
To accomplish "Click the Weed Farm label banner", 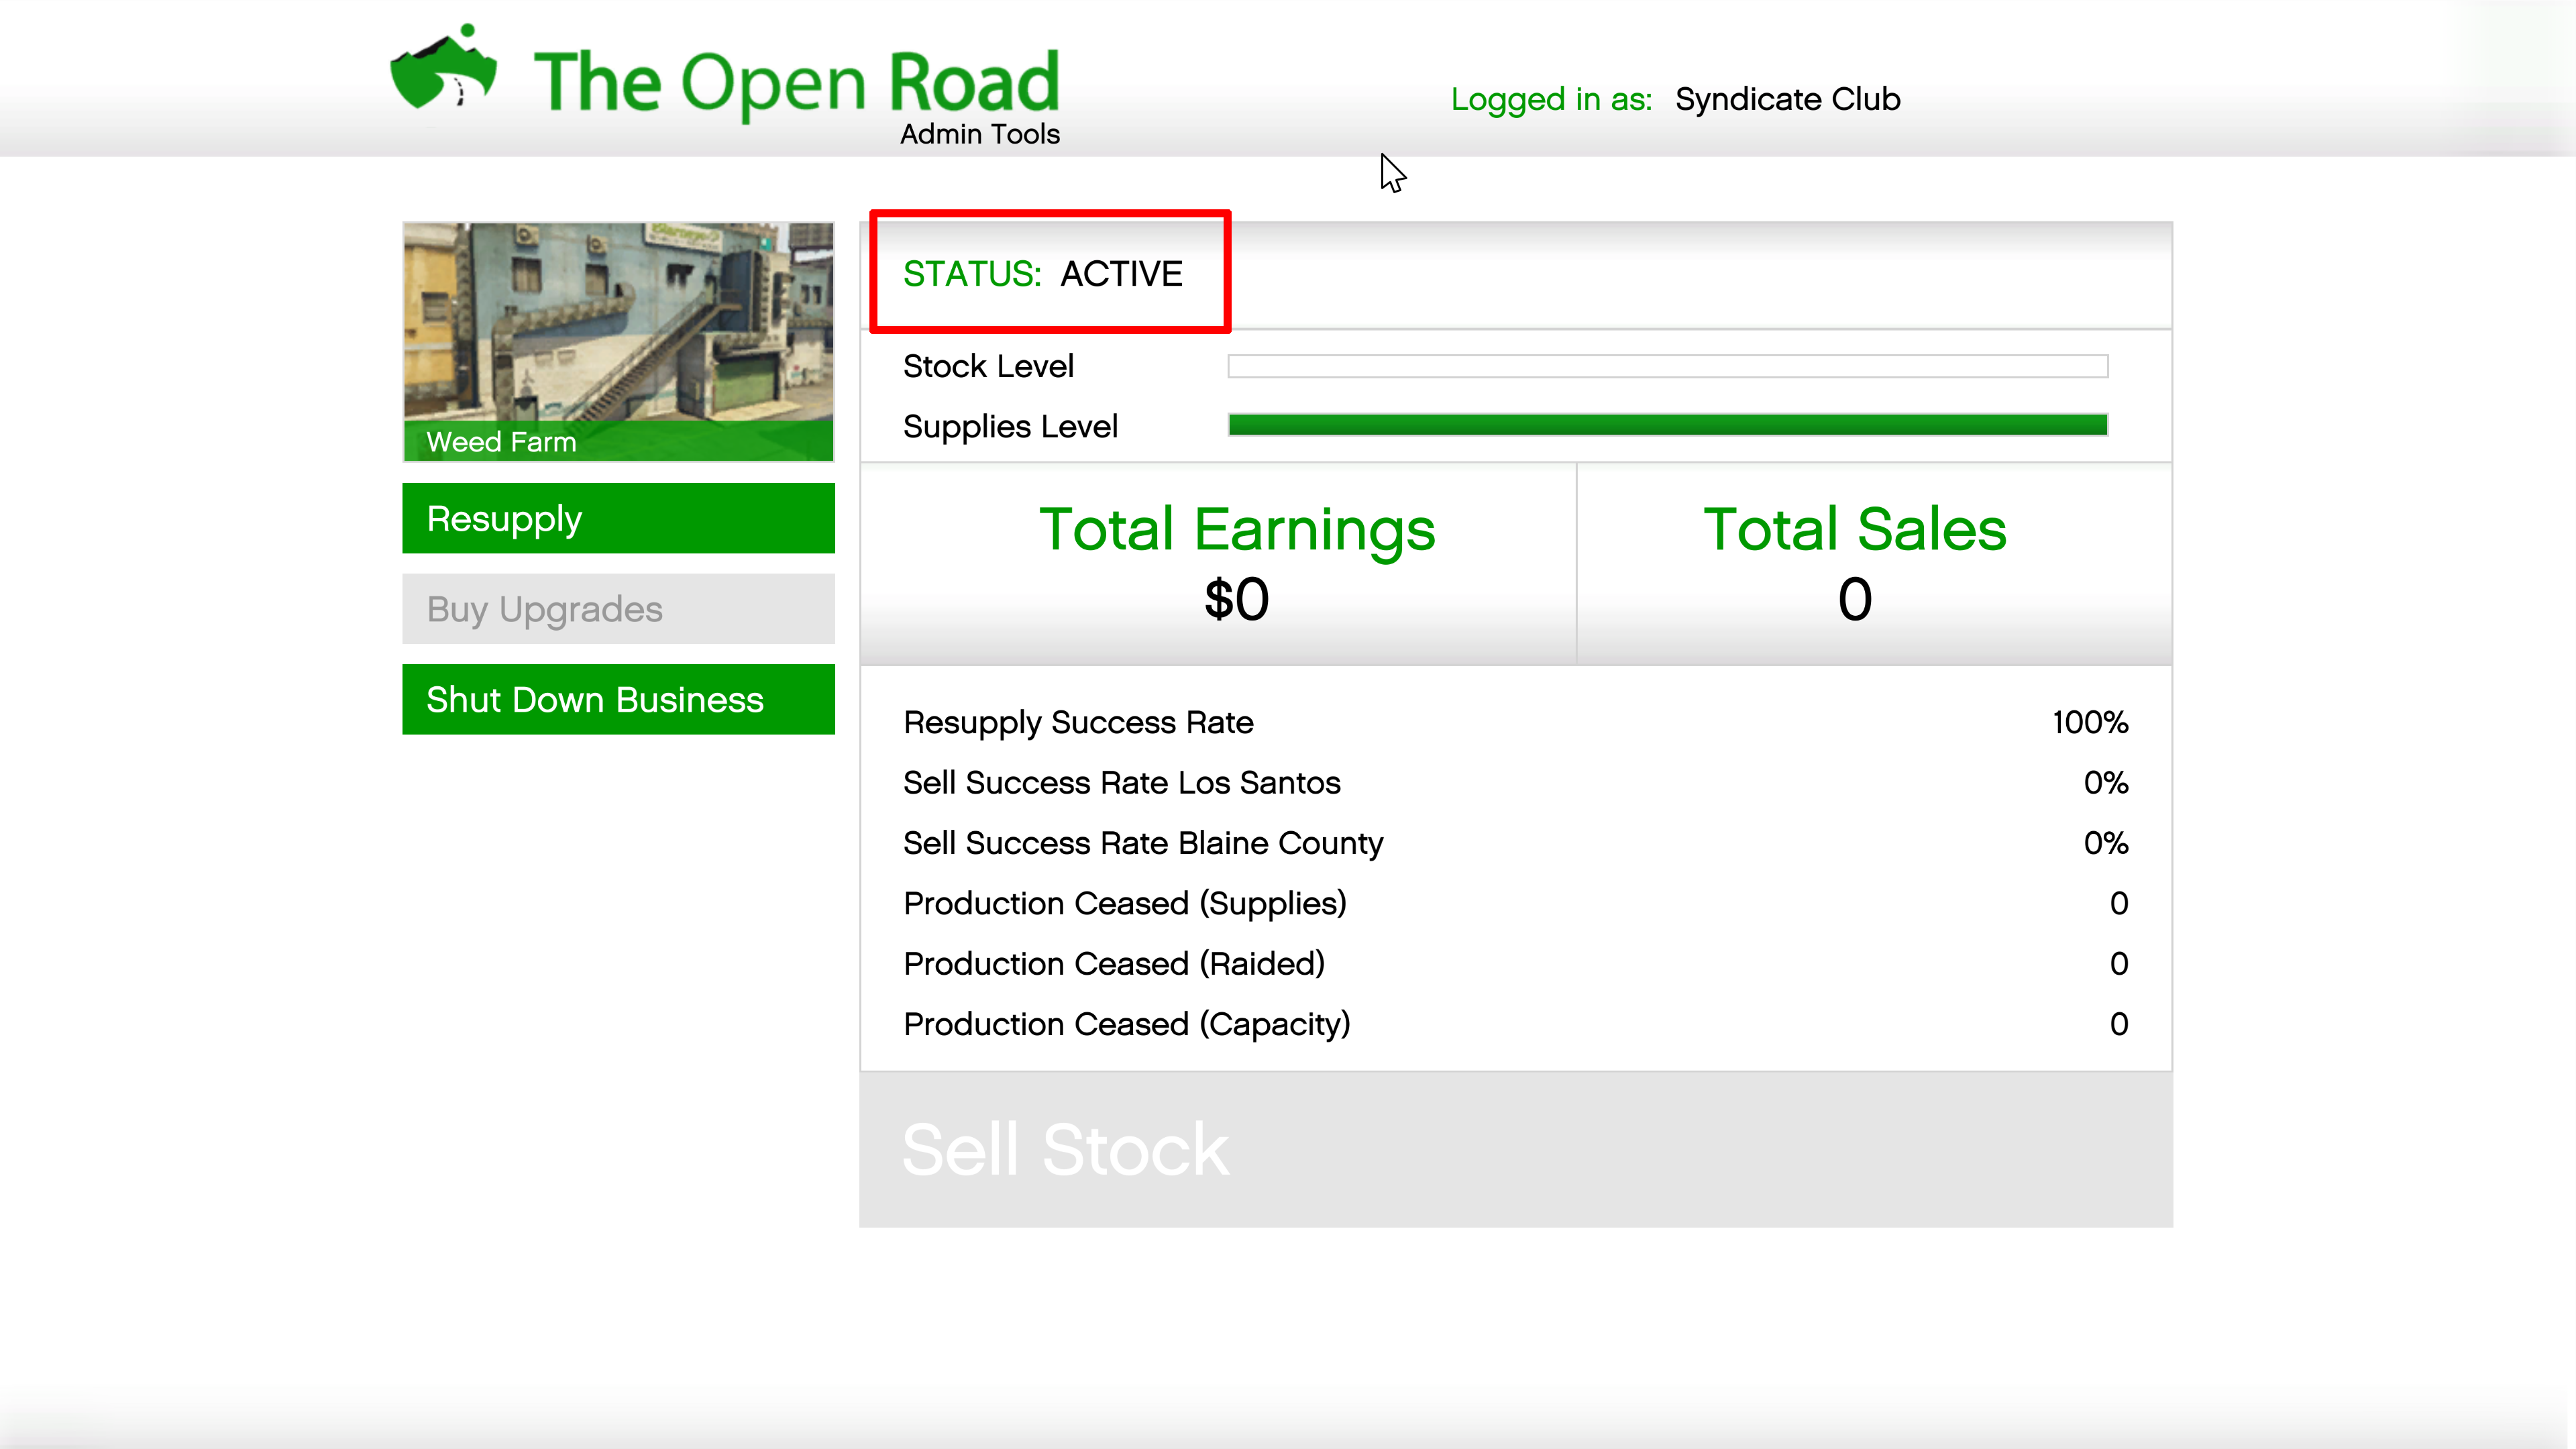I will pyautogui.click(x=618, y=442).
